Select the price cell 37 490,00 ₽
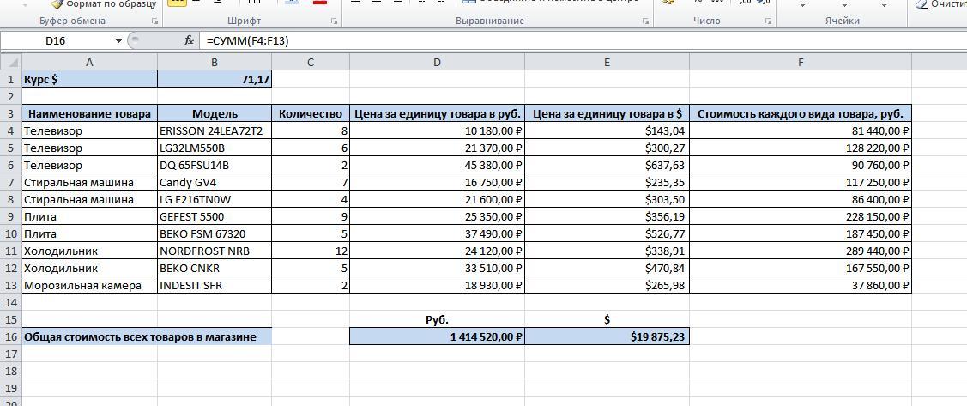 click(438, 233)
